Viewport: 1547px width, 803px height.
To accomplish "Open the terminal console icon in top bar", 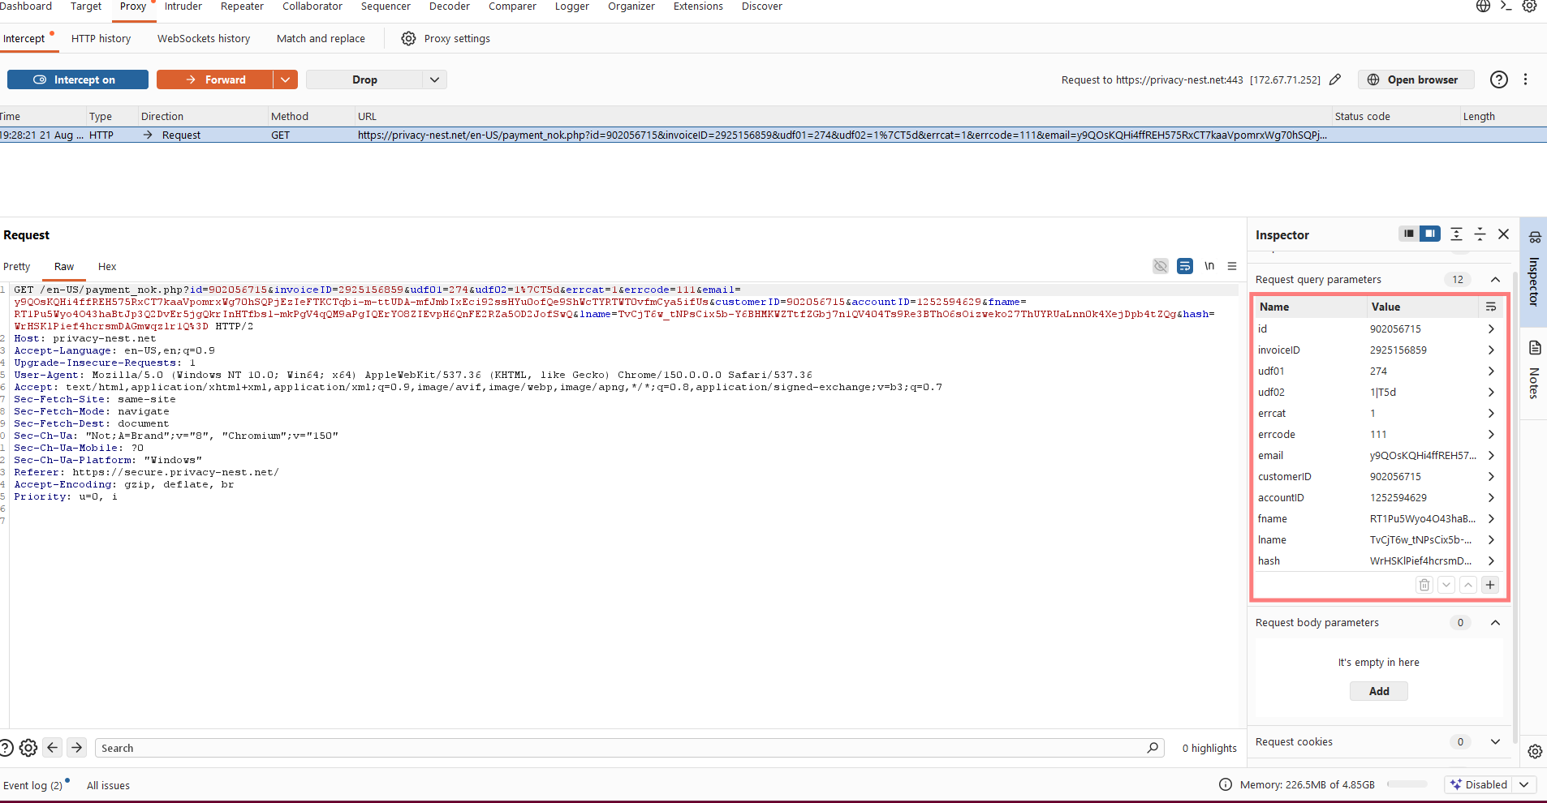I will tap(1506, 6).
